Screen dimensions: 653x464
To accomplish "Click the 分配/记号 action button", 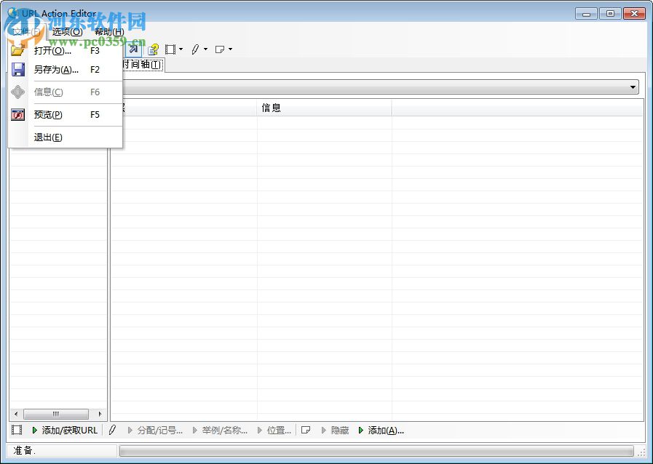I will point(161,430).
